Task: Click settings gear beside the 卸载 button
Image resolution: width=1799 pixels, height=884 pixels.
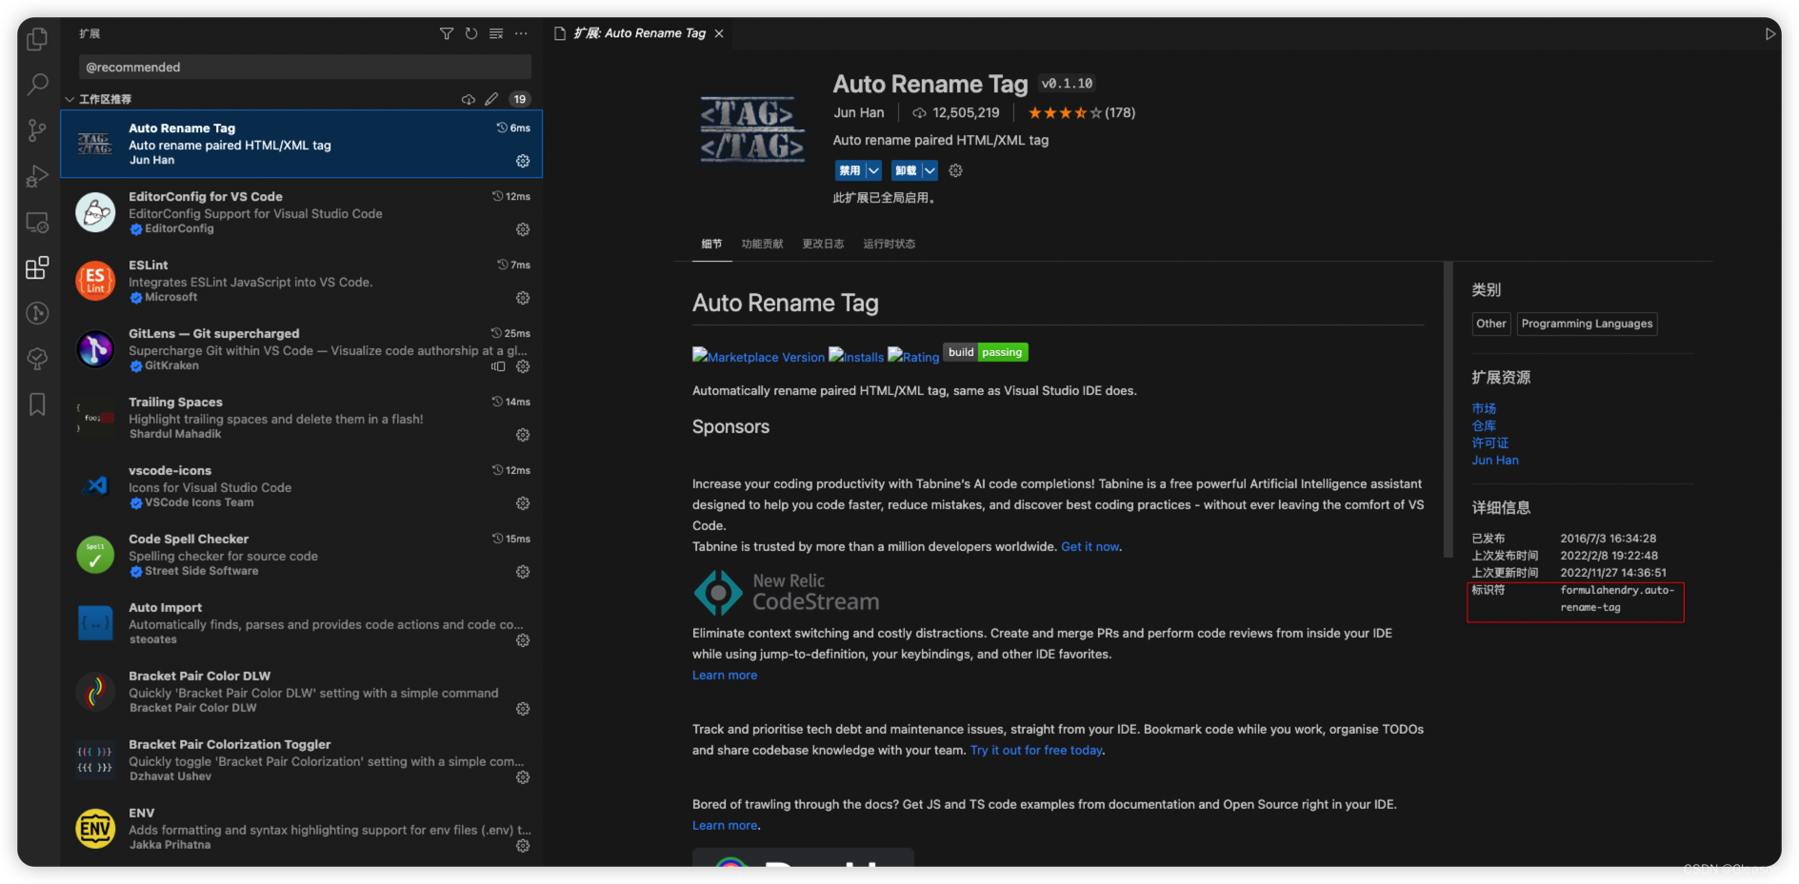Action: [956, 170]
